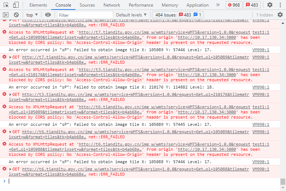Open the Network tab
The image size is (286, 191).
point(112,5)
